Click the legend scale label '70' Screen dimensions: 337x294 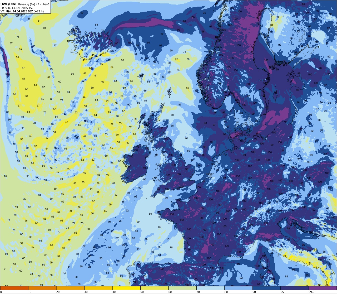click(x=198, y=292)
